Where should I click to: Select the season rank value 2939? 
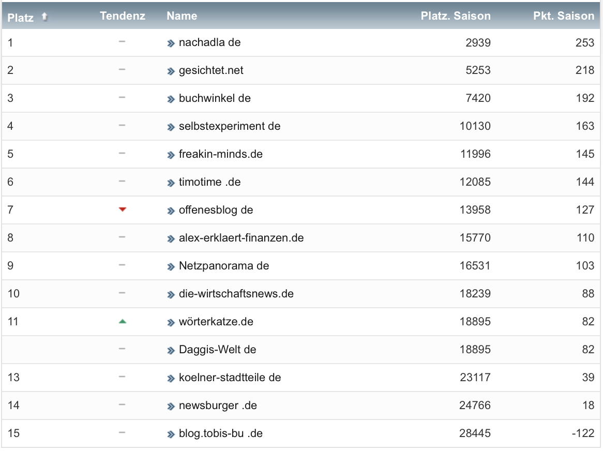pos(478,43)
